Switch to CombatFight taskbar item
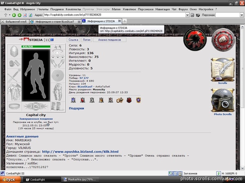 coord(42,180)
